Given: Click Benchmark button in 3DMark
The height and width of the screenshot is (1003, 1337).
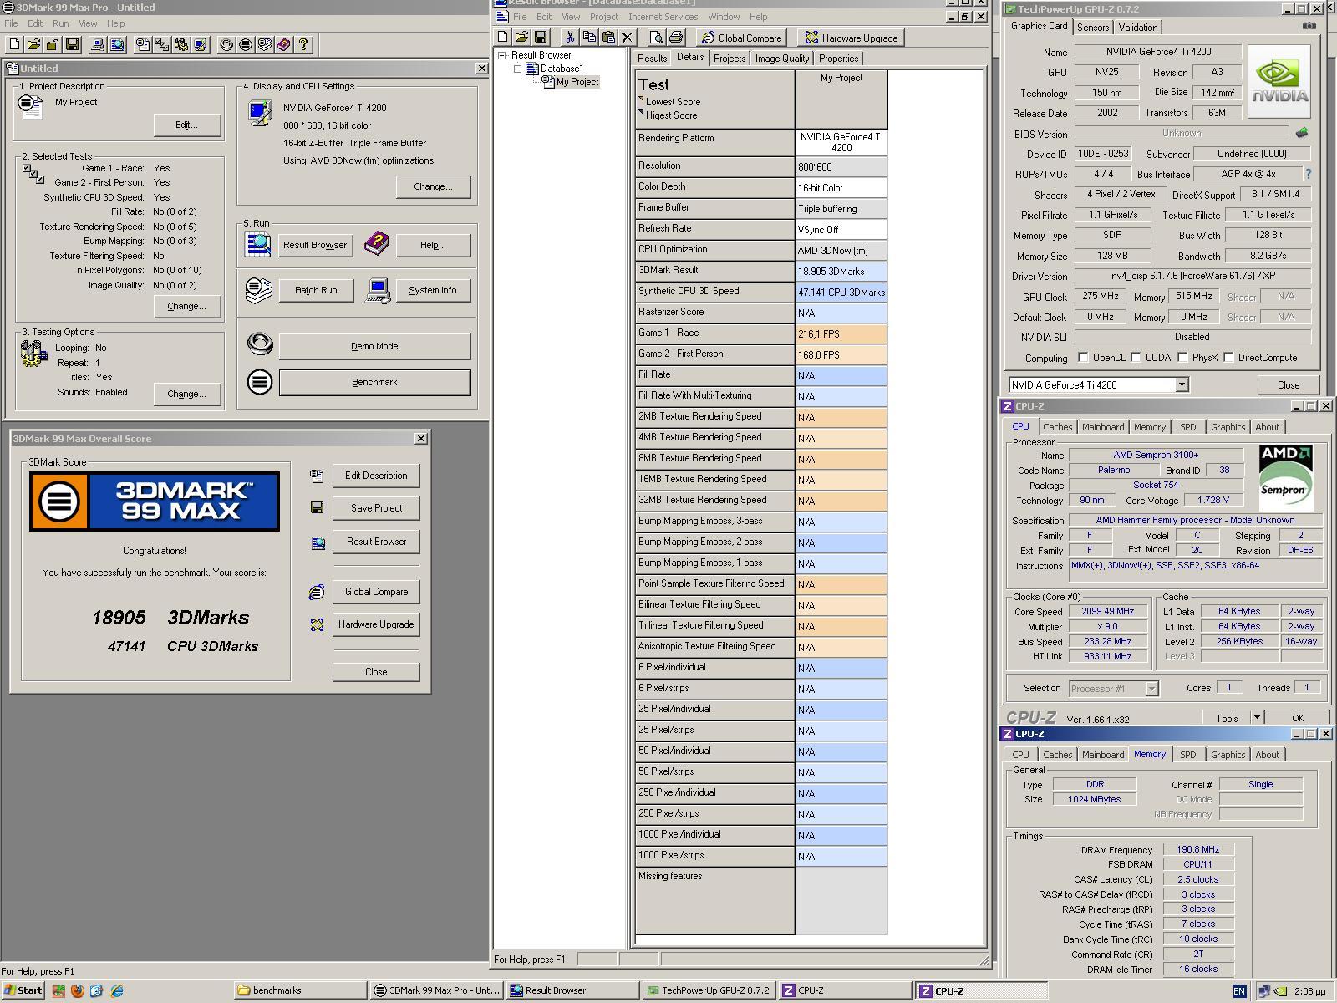Looking at the screenshot, I should (374, 382).
